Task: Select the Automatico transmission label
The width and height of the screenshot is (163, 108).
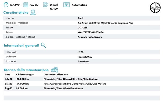Action: pyautogui.click(x=79, y=5)
